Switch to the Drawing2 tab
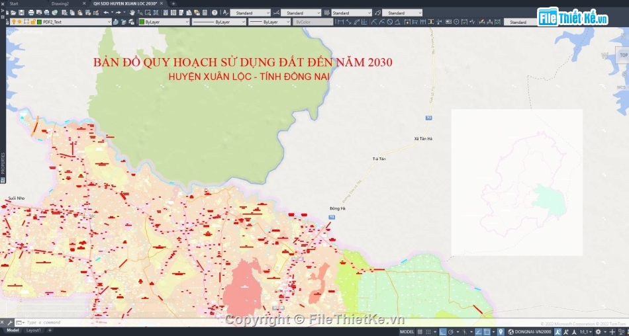 (60, 3)
